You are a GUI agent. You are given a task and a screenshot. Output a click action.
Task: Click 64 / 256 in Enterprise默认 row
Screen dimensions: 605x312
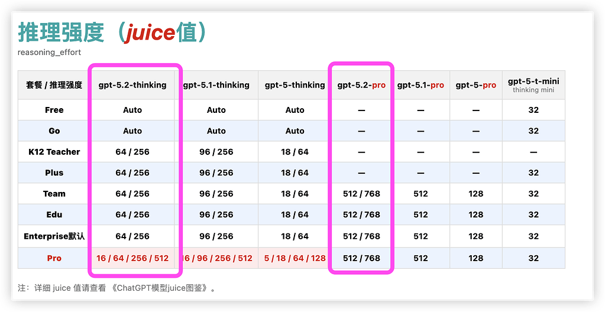click(x=132, y=236)
